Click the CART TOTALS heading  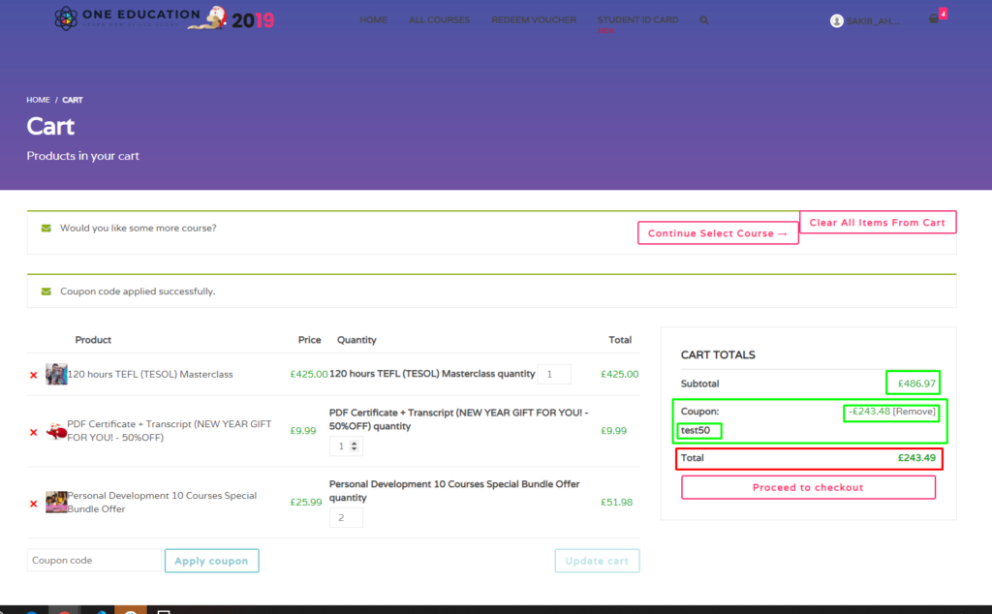click(718, 354)
